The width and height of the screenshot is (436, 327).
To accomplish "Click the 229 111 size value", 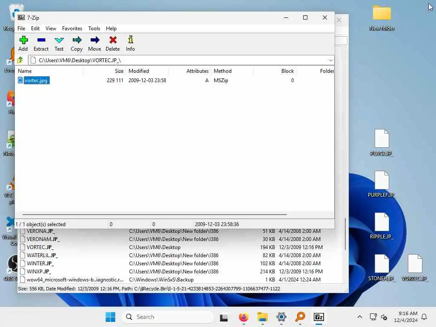I will pos(115,80).
